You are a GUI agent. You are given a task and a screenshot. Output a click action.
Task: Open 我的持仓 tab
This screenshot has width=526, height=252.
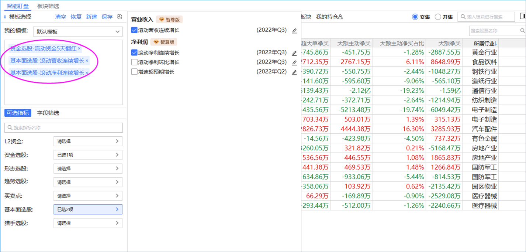(x=327, y=17)
